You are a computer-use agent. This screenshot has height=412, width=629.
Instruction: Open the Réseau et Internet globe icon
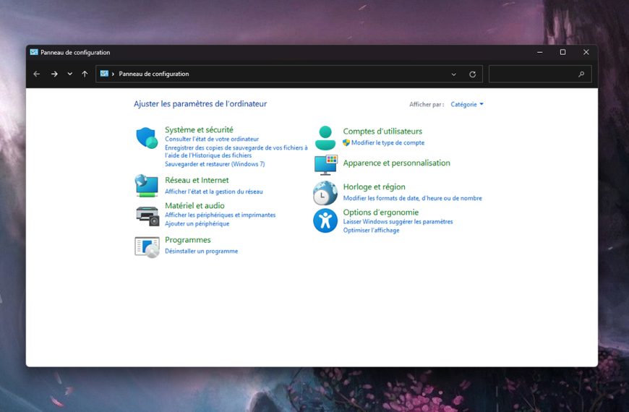point(147,186)
